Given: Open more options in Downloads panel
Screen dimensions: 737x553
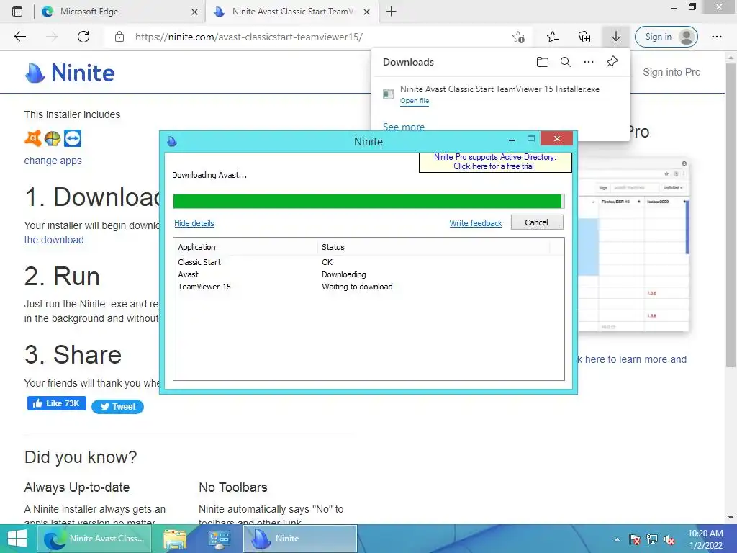Looking at the screenshot, I should pos(589,62).
